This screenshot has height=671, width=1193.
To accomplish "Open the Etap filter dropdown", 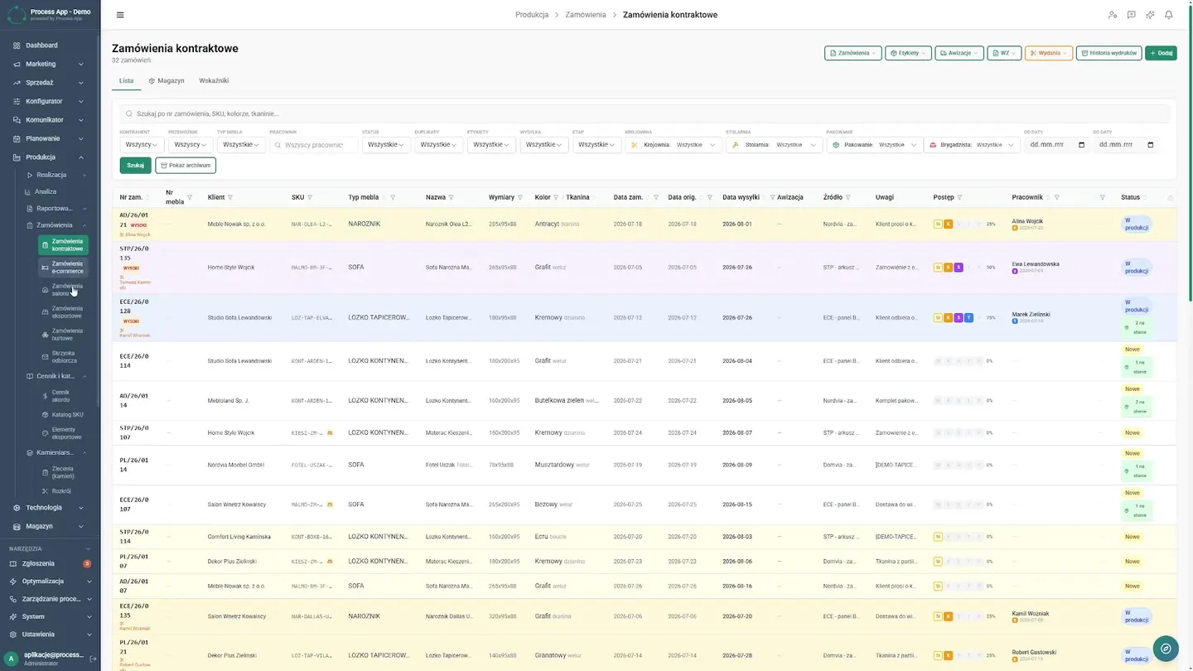I will coord(596,145).
